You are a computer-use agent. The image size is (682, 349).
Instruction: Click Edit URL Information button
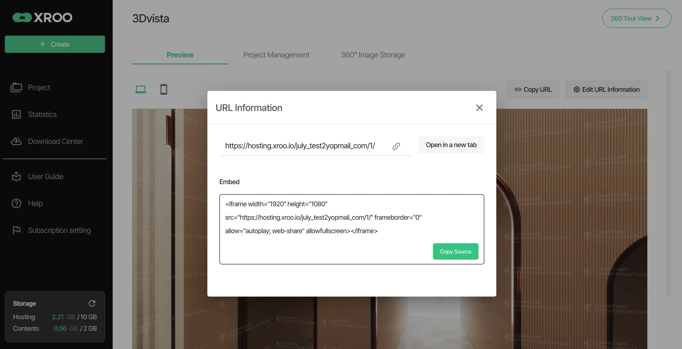[606, 89]
